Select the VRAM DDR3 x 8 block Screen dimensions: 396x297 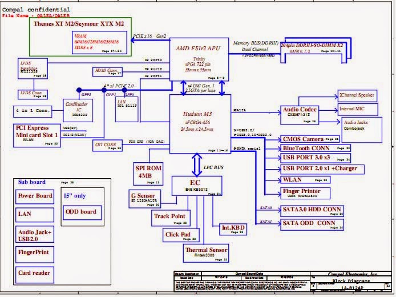click(99, 42)
